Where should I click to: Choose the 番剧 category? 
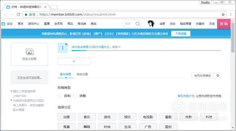[168, 117]
